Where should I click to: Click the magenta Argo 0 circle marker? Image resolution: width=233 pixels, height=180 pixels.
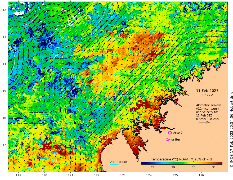click(x=170, y=133)
